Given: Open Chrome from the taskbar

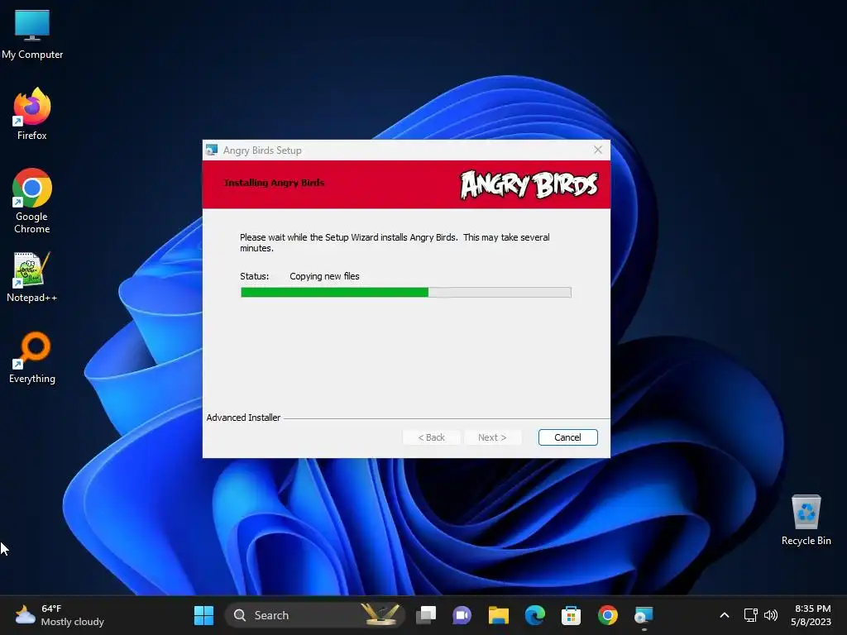Looking at the screenshot, I should (608, 615).
